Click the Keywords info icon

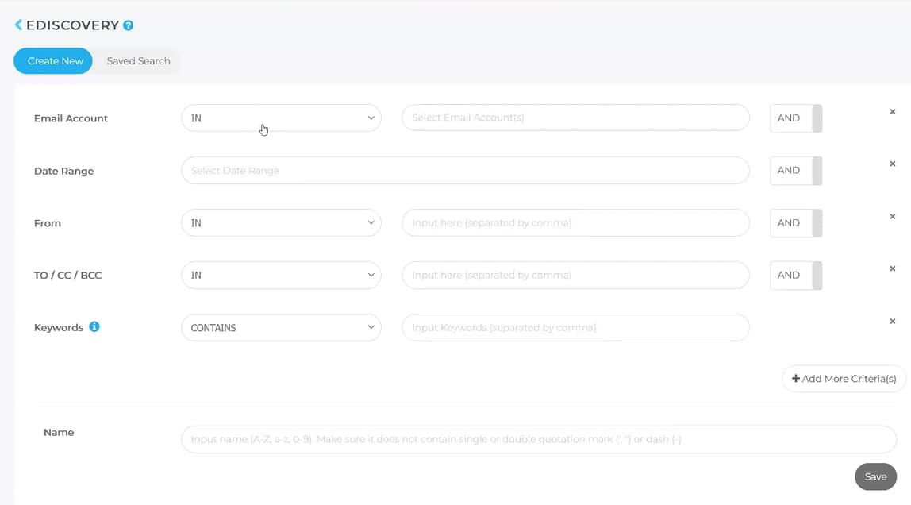94,326
